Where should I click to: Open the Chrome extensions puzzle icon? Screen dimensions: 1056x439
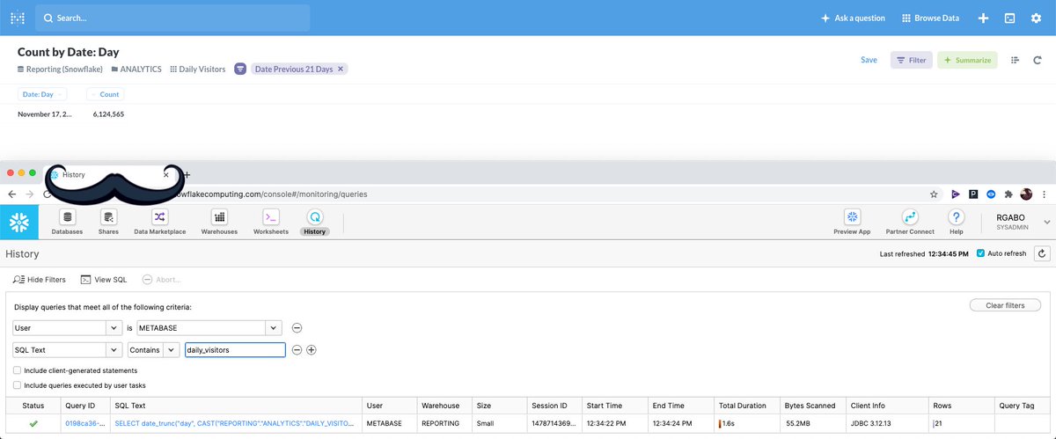point(1008,194)
